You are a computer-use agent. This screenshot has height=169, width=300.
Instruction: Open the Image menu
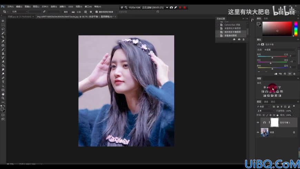click(28, 7)
